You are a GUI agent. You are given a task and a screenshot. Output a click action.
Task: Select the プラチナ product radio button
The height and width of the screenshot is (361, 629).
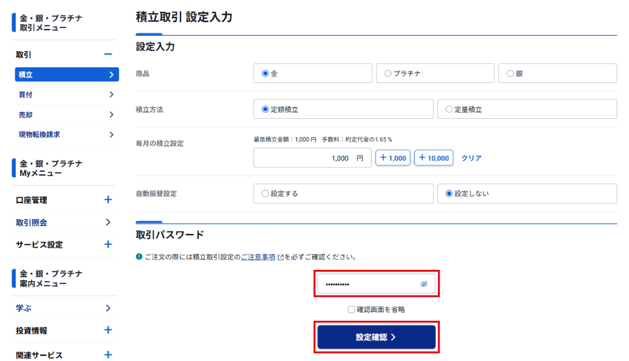tap(388, 74)
